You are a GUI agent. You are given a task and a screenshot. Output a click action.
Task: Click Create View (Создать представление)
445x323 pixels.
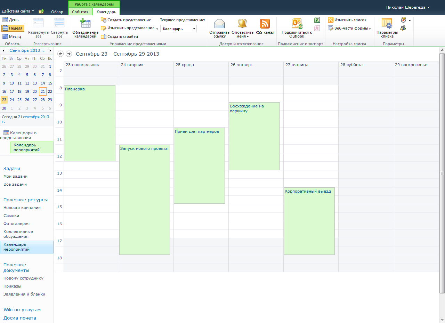tap(126, 20)
